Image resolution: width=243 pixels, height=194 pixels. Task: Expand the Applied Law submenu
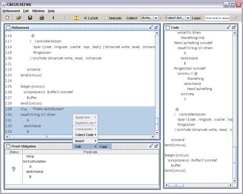[x=86, y=123]
